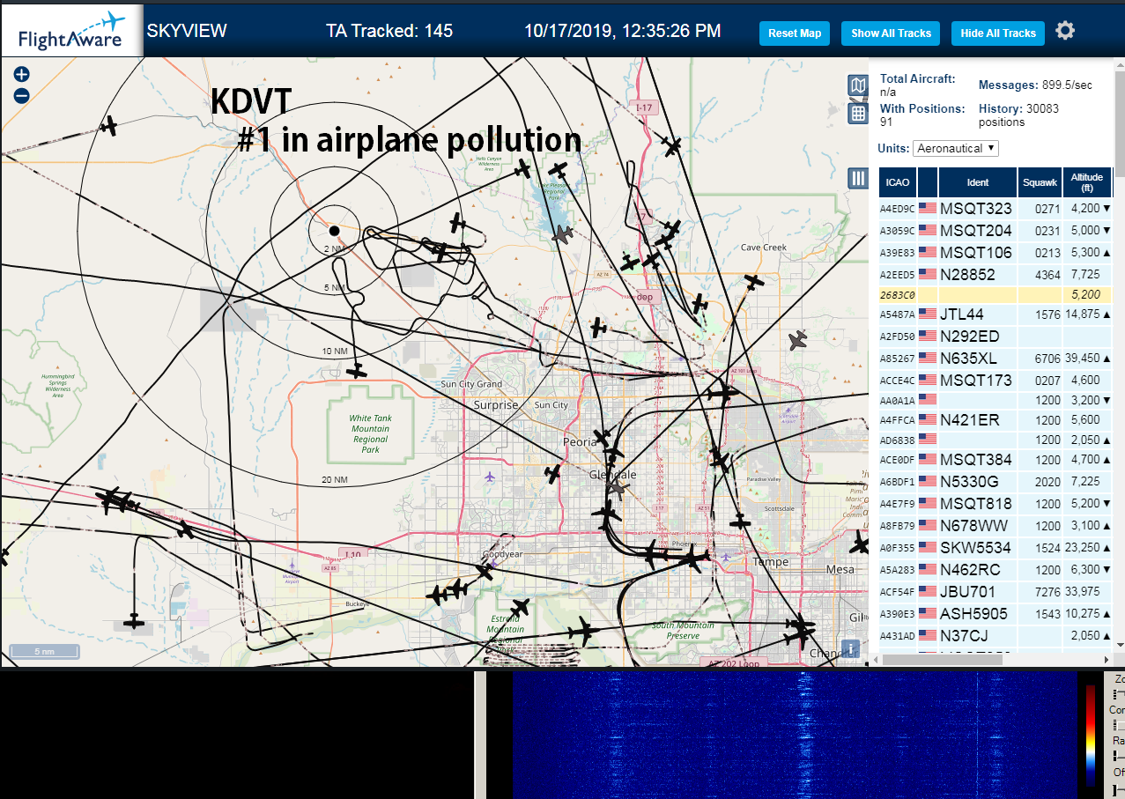The height and width of the screenshot is (799, 1125).
Task: Click the US flag in JTL44 row
Action: coord(928,314)
